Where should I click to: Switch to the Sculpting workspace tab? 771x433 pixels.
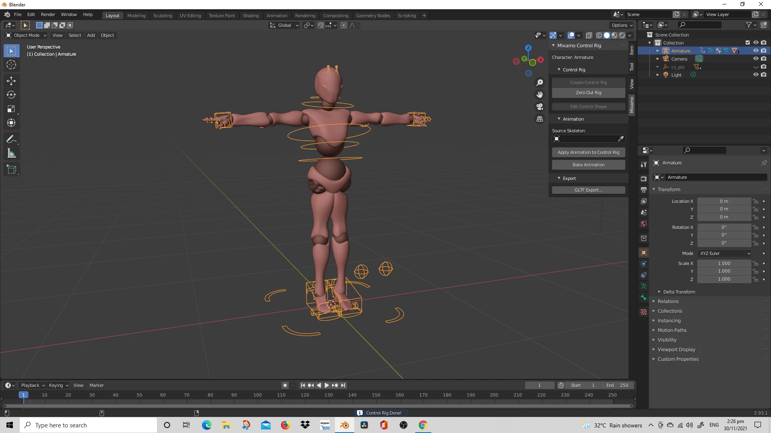[x=162, y=15]
